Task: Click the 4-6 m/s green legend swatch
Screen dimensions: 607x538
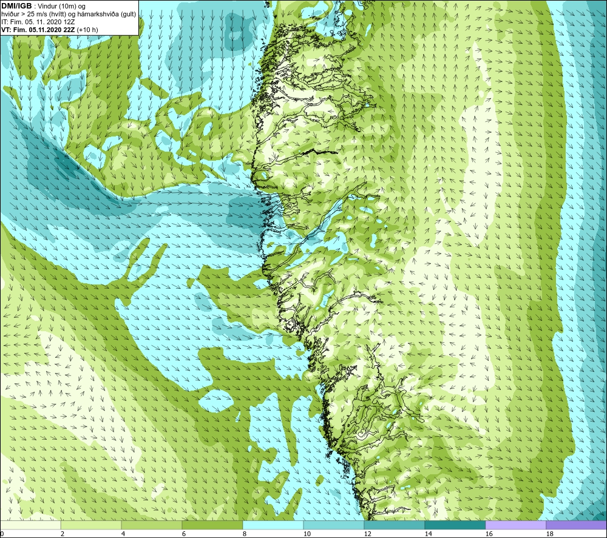Action: 152,525
